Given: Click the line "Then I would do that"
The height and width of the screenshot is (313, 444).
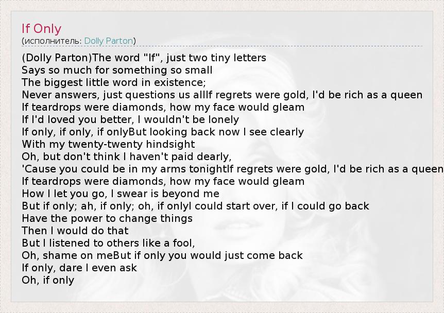Looking at the screenshot, I should click(75, 231).
